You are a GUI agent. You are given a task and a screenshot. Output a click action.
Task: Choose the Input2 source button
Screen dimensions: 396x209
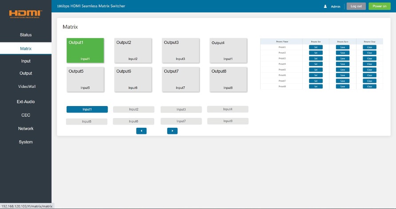click(x=134, y=109)
